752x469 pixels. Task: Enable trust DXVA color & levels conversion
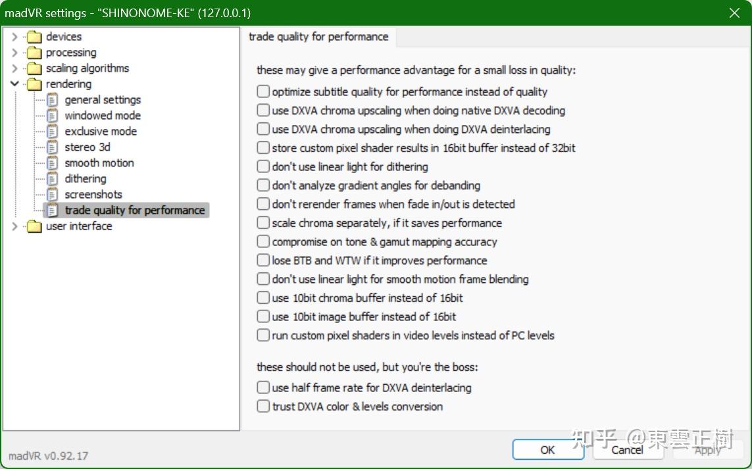263,406
